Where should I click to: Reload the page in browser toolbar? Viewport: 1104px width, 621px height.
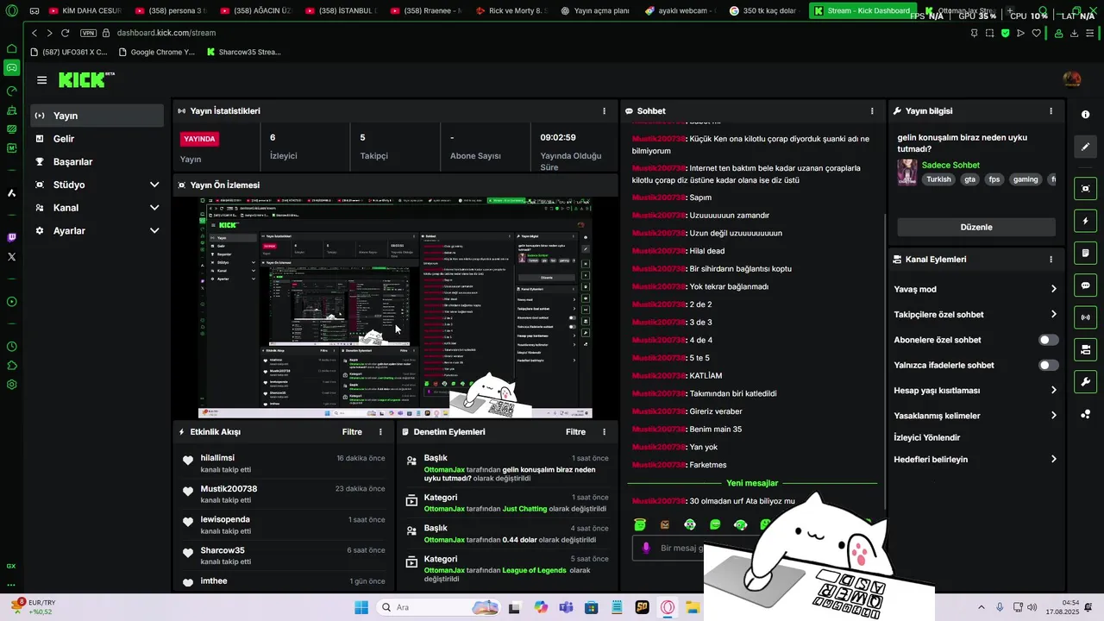pos(65,33)
